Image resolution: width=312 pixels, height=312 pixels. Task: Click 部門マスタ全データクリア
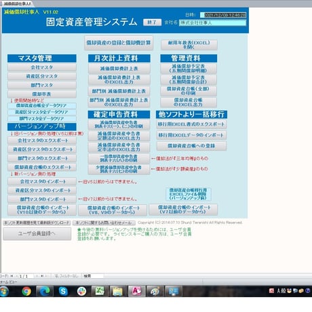coord(42,119)
